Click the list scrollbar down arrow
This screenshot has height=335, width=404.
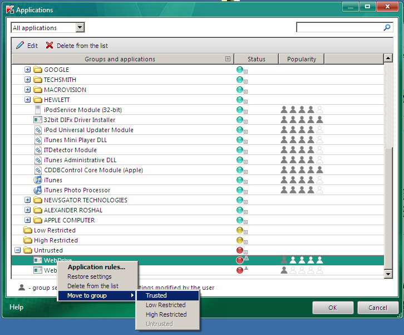pyautogui.click(x=388, y=274)
